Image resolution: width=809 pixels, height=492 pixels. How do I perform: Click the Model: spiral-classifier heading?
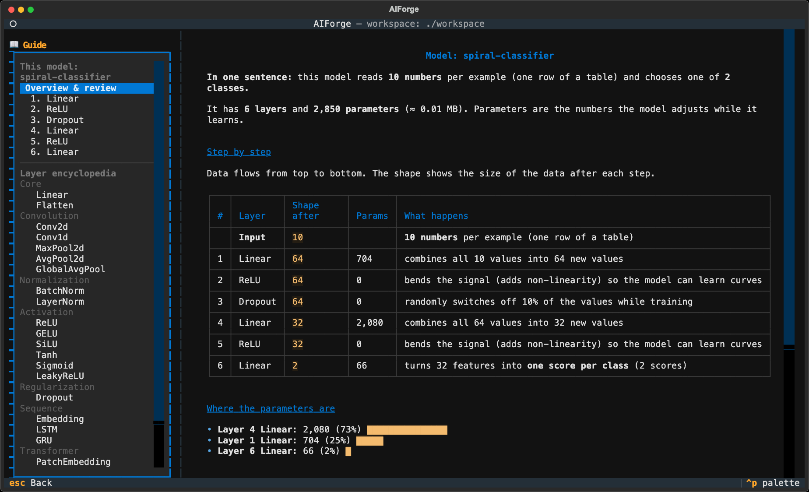click(489, 56)
